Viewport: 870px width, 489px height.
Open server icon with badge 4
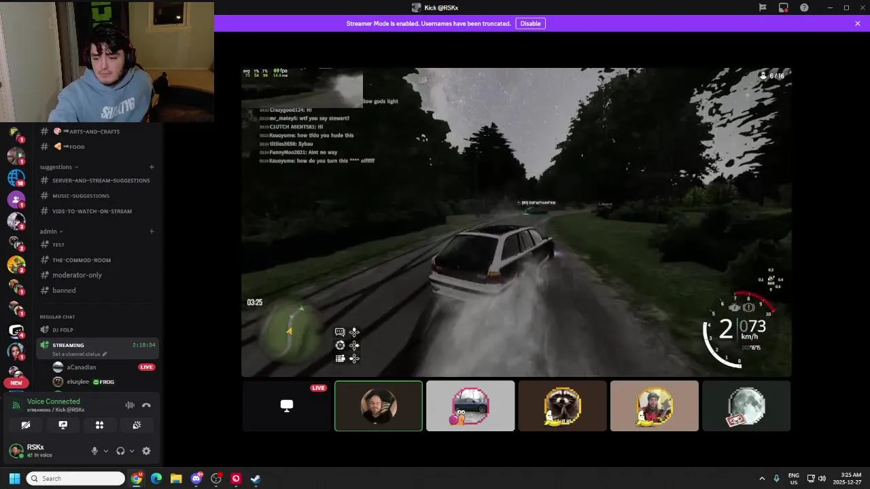[x=16, y=331]
